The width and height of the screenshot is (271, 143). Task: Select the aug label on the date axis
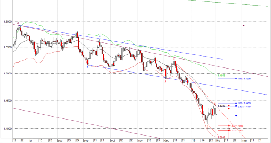(60, 140)
